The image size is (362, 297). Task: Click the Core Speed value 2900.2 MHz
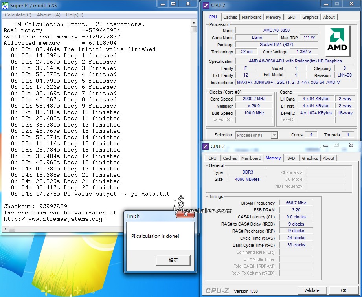pyautogui.click(x=254, y=99)
